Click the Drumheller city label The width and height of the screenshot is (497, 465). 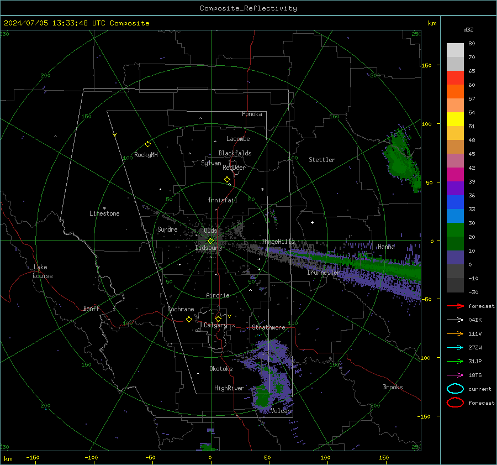(323, 273)
